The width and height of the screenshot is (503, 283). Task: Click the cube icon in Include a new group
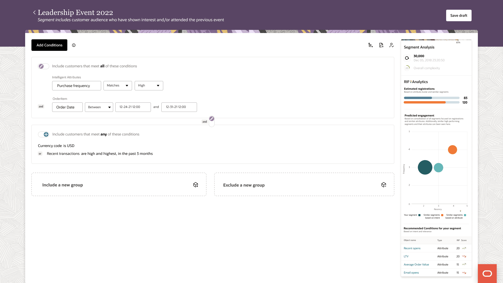point(195,185)
